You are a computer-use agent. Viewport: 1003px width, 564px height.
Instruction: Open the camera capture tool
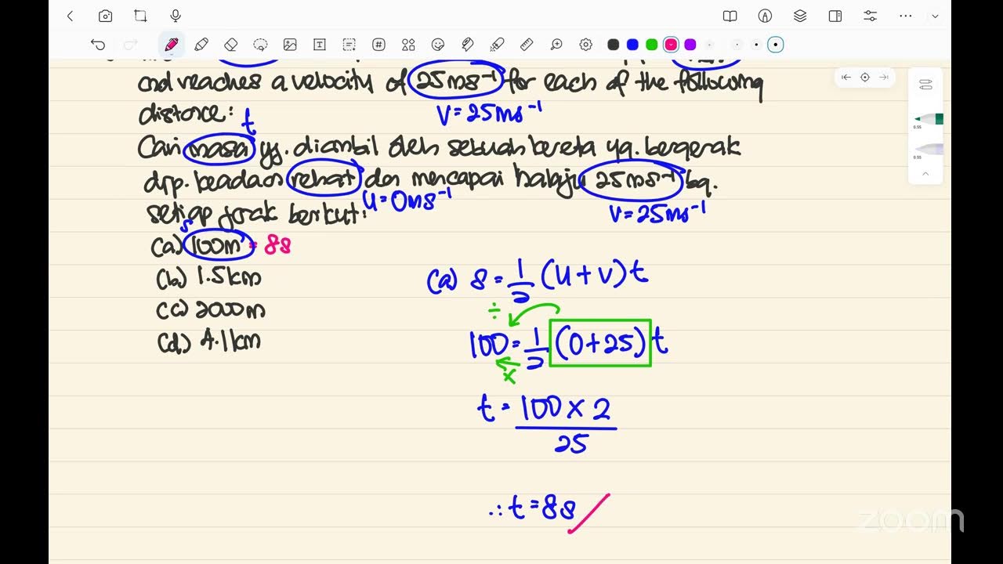tap(105, 16)
